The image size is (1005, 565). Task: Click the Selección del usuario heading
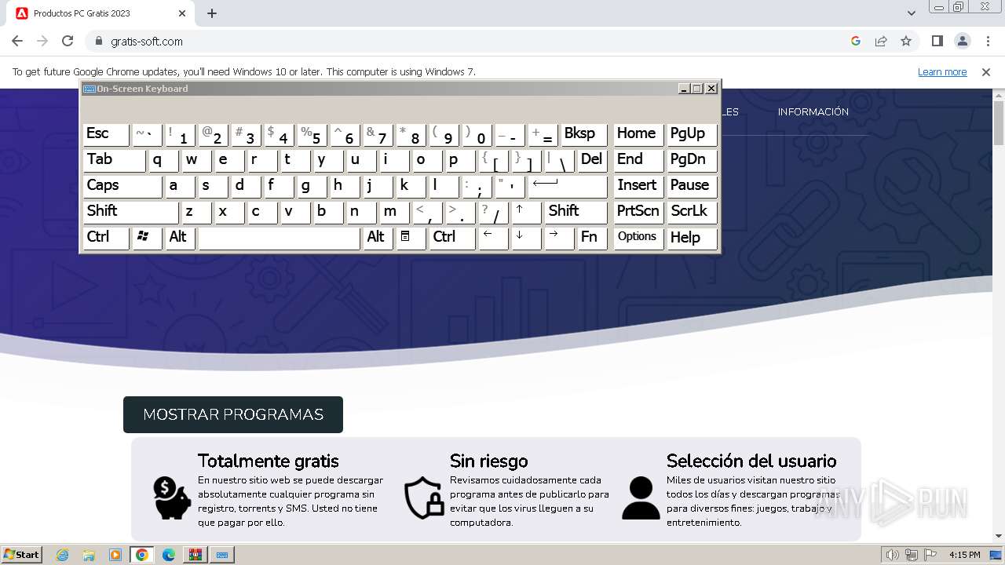[x=751, y=461]
